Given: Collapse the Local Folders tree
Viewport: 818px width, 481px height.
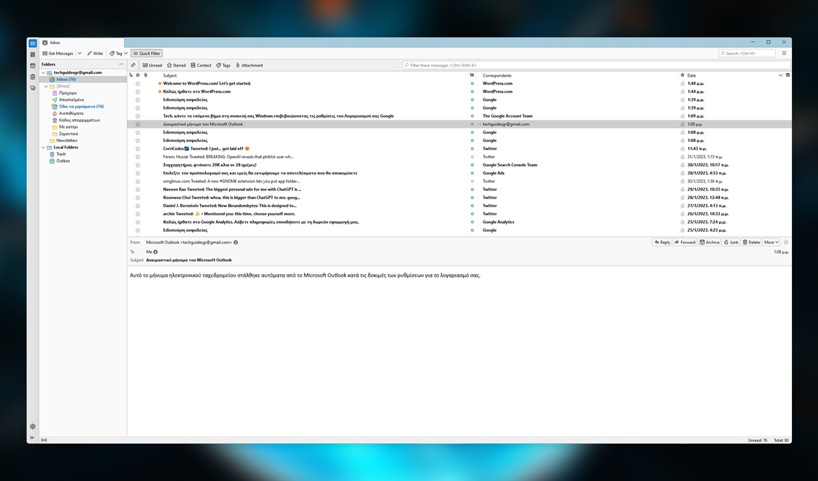Looking at the screenshot, I should 44,148.
